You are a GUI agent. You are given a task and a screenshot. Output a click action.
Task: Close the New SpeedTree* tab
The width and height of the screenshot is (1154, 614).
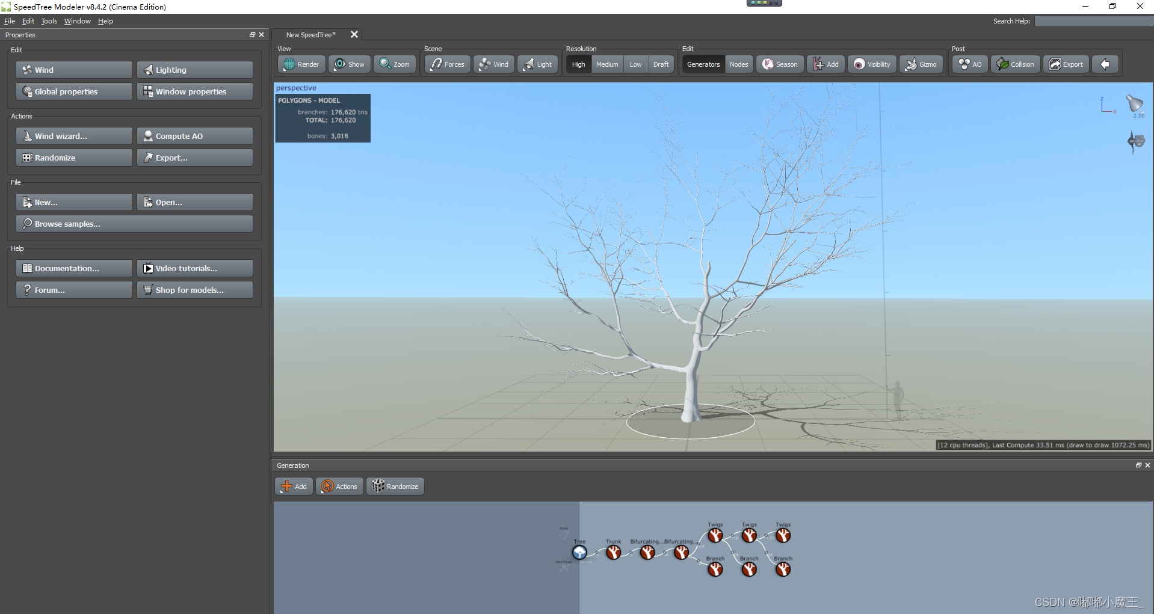pyautogui.click(x=354, y=34)
